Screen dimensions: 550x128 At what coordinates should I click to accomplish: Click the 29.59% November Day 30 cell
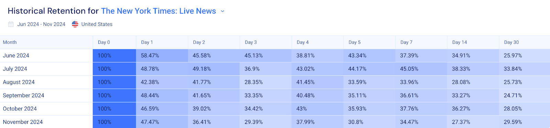point(525,122)
